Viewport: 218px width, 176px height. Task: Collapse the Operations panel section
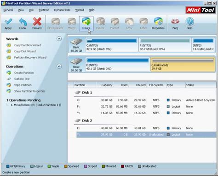tap(59, 66)
